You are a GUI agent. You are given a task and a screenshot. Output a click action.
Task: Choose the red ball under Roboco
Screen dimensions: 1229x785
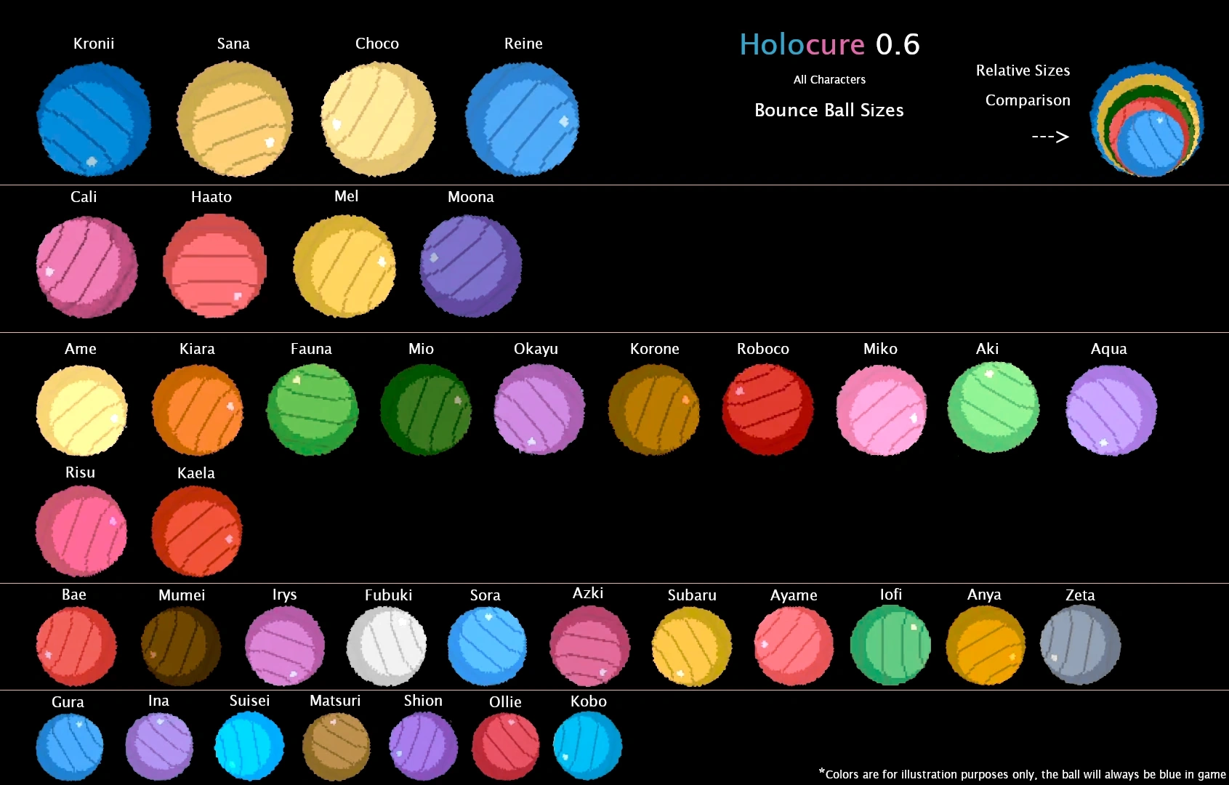click(x=767, y=410)
